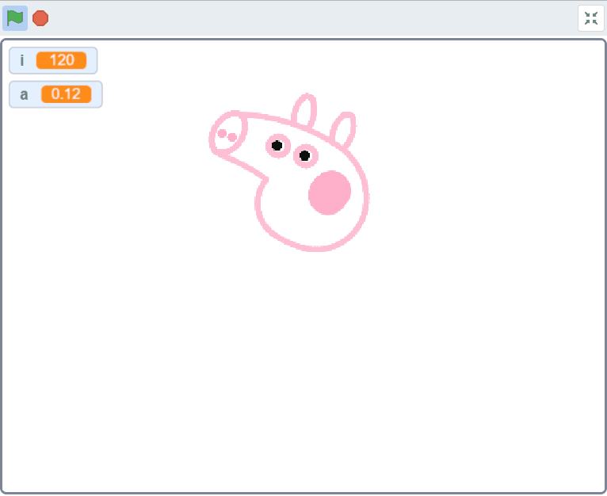Click the orange 0.12 value readout
Image resolution: width=607 pixels, height=496 pixels.
pos(66,94)
